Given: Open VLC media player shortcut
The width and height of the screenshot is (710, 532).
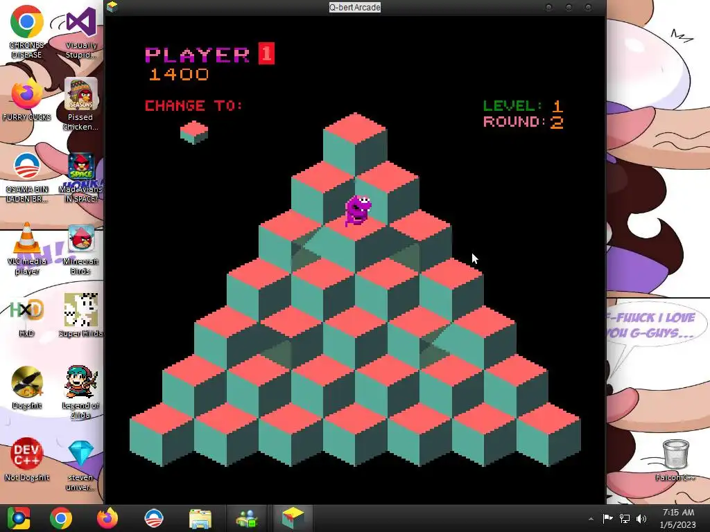Looking at the screenshot, I should click(27, 249).
